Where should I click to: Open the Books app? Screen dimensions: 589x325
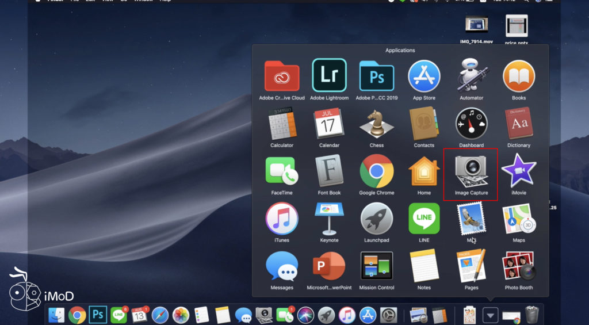[518, 76]
